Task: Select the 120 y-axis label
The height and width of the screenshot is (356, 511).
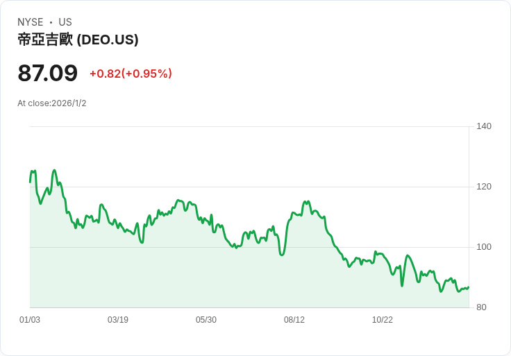Action: (x=484, y=187)
